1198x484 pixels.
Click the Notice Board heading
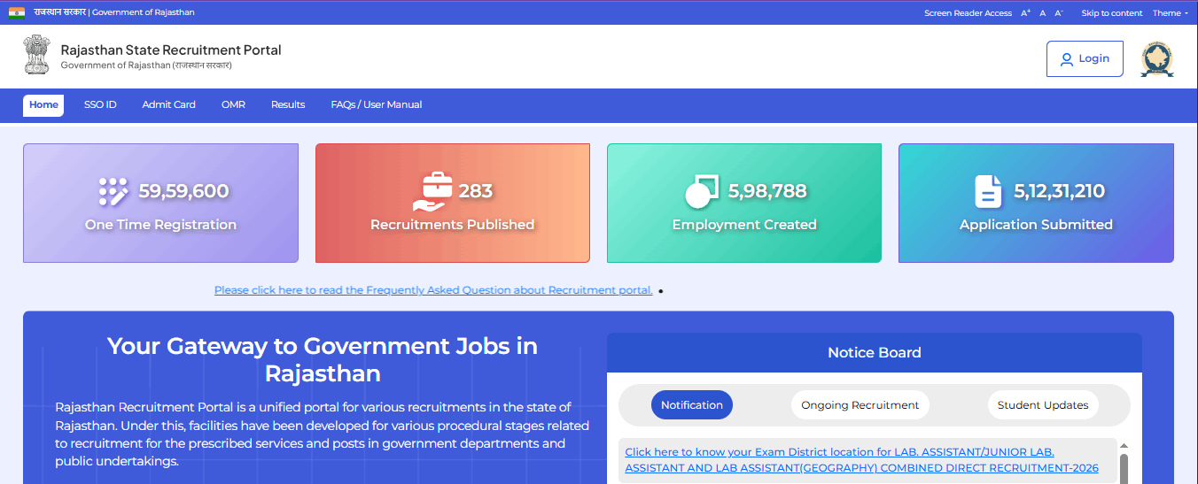[875, 352]
